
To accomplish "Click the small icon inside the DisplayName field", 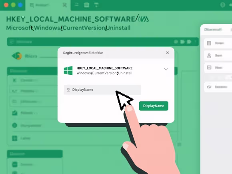I will 68,90.
